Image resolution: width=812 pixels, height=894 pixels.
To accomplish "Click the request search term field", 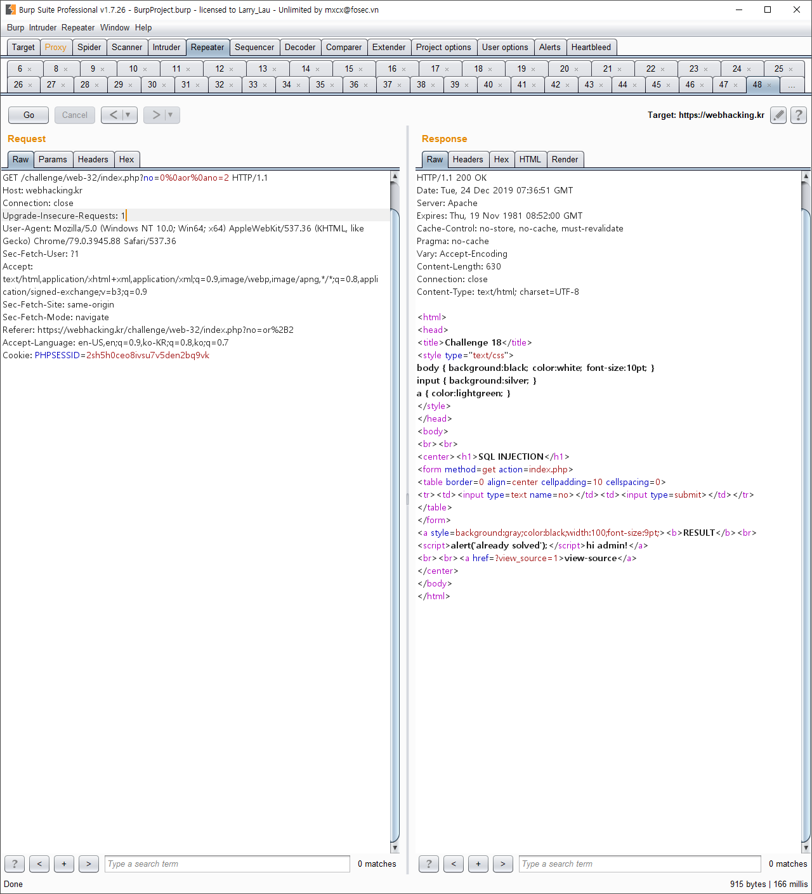I will 227,864.
